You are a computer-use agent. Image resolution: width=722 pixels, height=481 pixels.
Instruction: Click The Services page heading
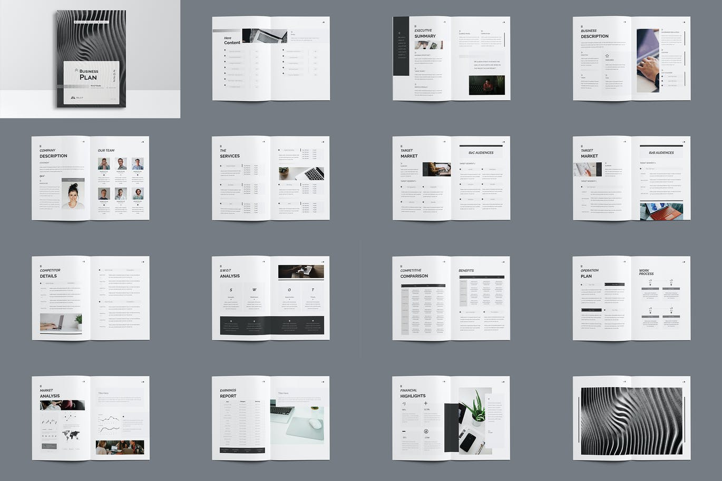coord(229,153)
